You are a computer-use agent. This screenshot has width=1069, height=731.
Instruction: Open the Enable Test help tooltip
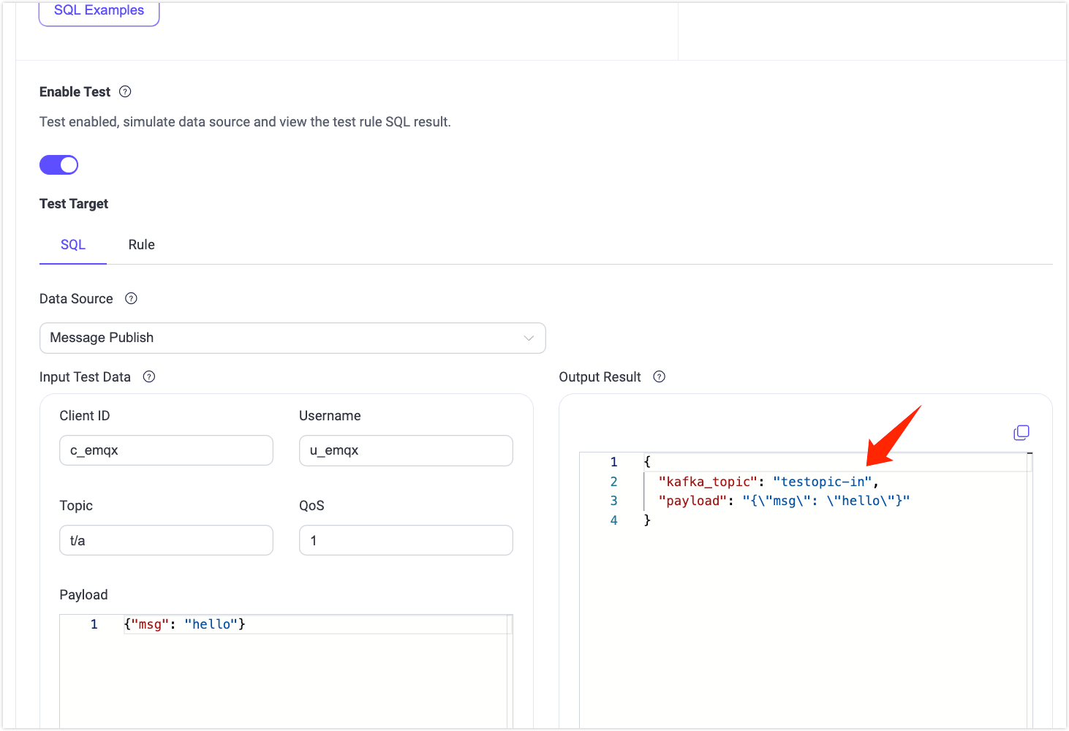(125, 91)
